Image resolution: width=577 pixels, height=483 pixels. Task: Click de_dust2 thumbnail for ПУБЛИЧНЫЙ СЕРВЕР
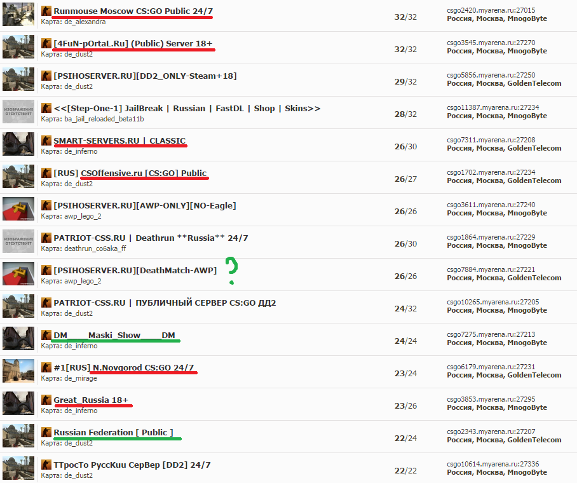pos(18,306)
